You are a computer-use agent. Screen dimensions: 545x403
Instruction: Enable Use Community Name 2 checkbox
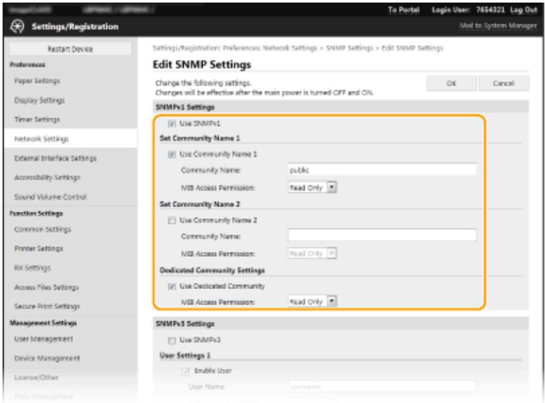click(172, 220)
